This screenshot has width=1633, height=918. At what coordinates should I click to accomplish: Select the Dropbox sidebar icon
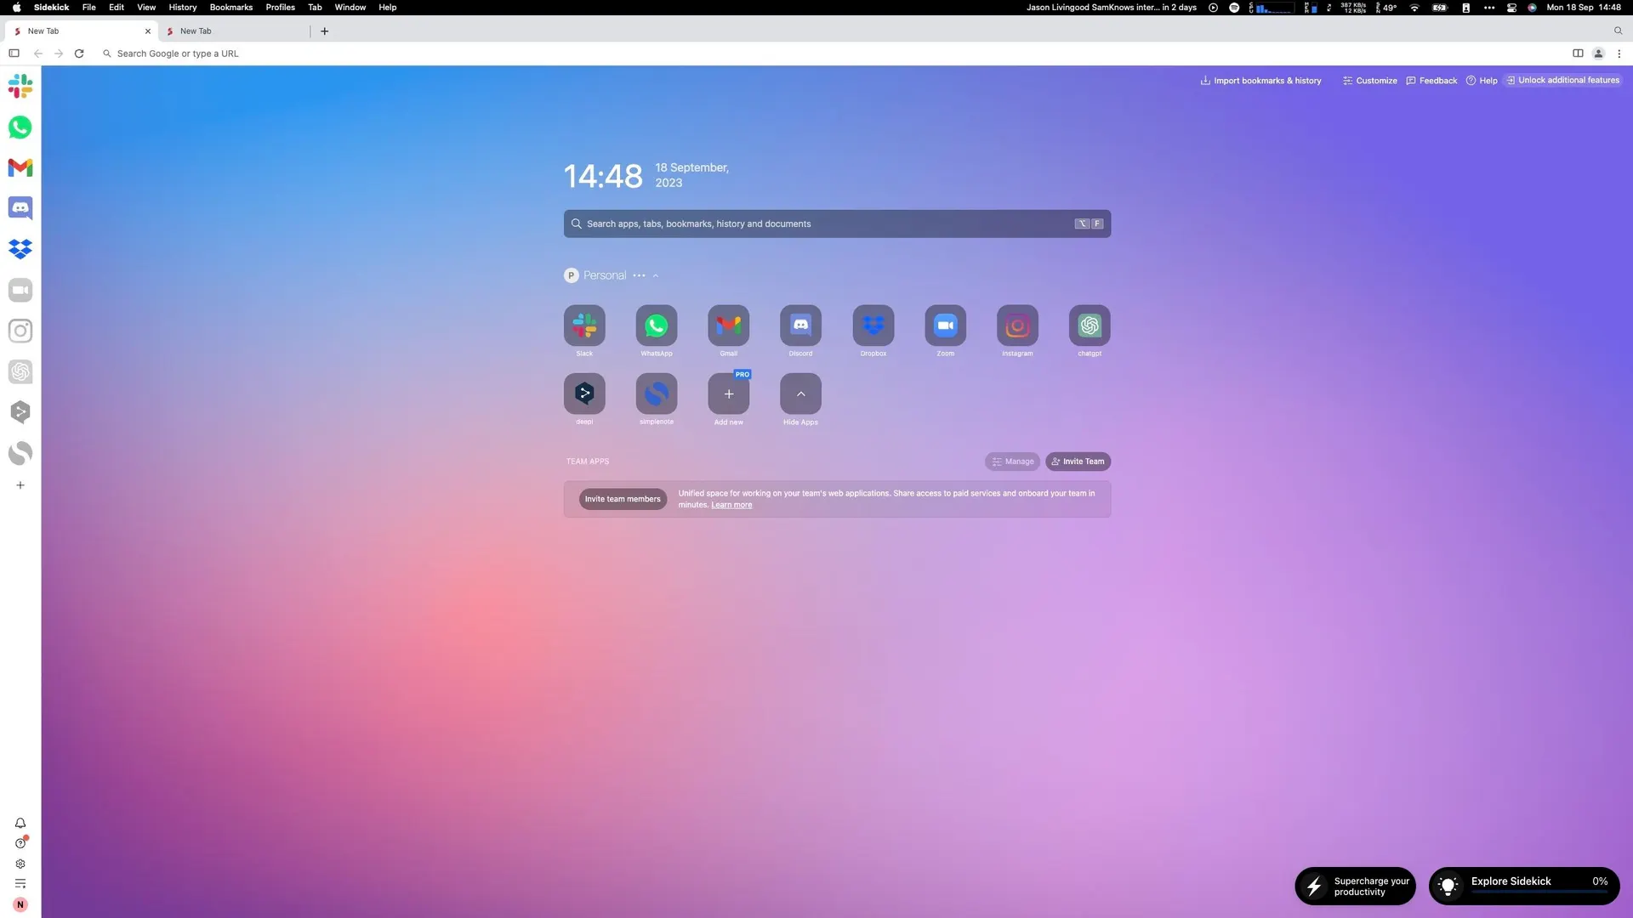tap(20, 248)
